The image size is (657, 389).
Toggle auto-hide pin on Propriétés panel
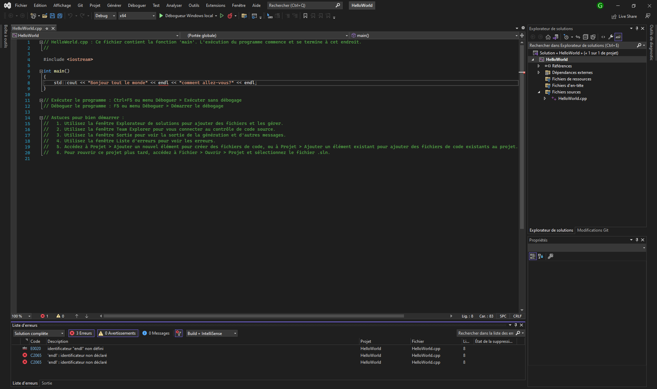coord(637,240)
